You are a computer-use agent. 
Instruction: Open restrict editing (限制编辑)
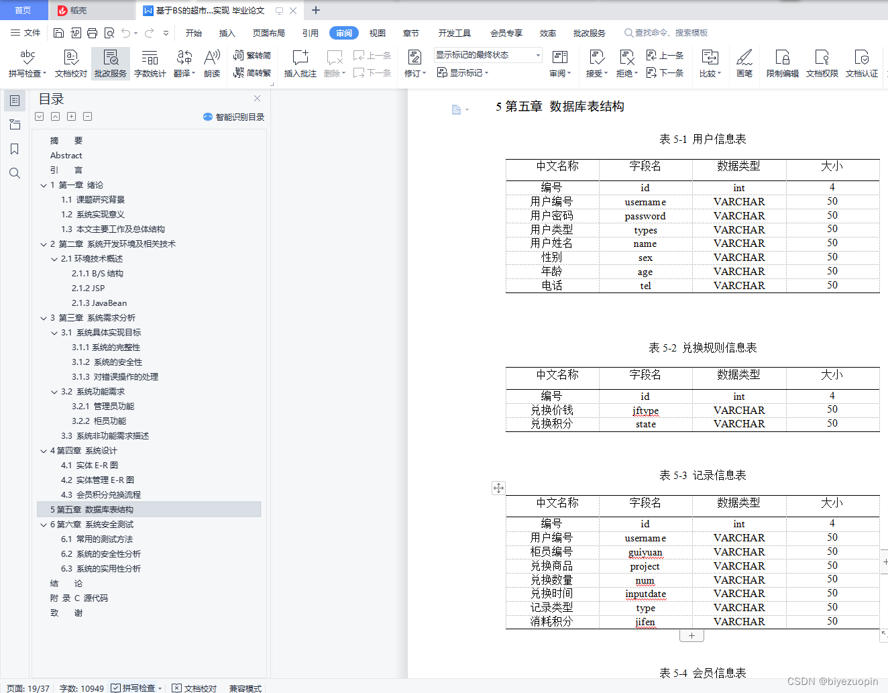click(x=783, y=64)
